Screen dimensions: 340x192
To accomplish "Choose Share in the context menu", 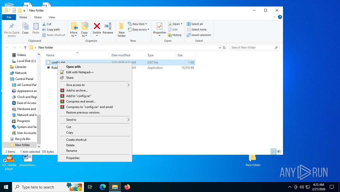I will (95, 78).
